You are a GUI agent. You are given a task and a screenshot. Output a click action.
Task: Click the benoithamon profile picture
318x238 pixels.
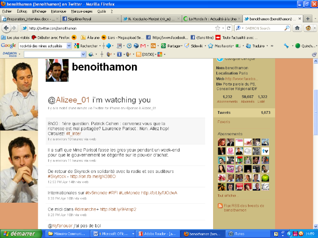[x=57, y=70]
